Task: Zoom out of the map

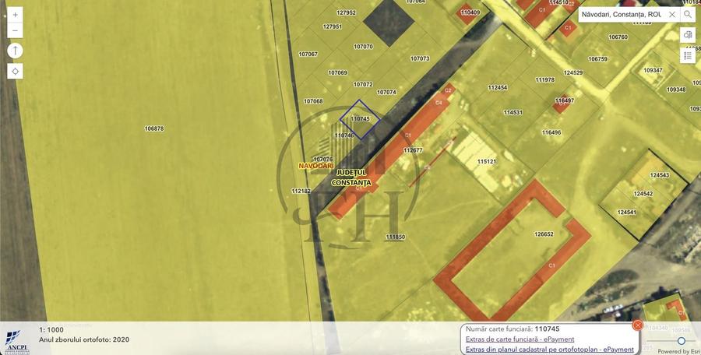Action: (x=16, y=31)
